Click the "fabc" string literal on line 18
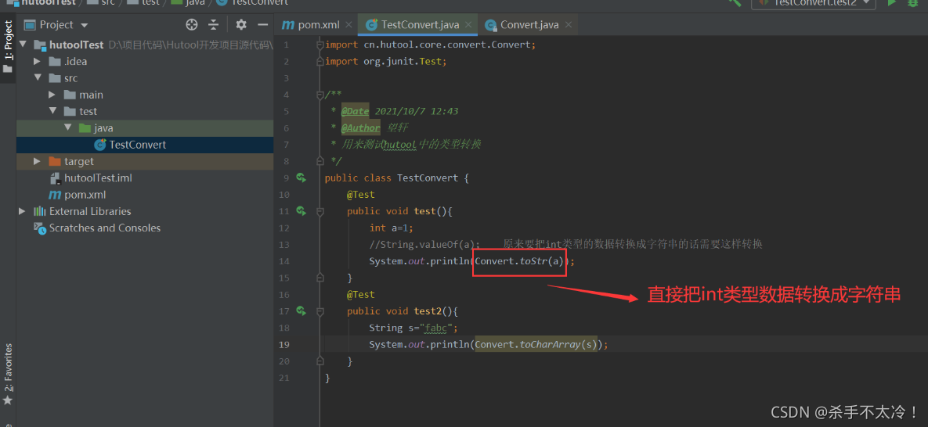Viewport: 928px width, 427px height. [x=435, y=328]
